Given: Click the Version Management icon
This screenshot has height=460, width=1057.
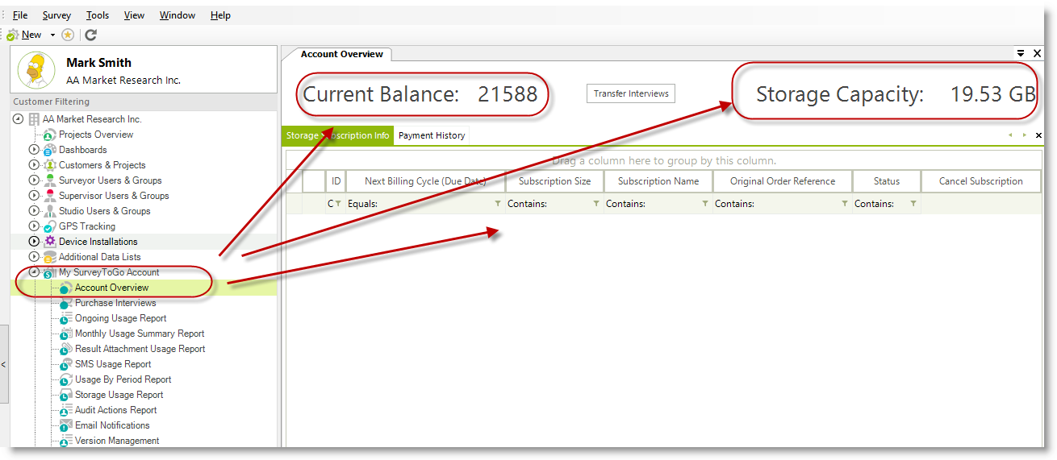Looking at the screenshot, I should click(66, 441).
